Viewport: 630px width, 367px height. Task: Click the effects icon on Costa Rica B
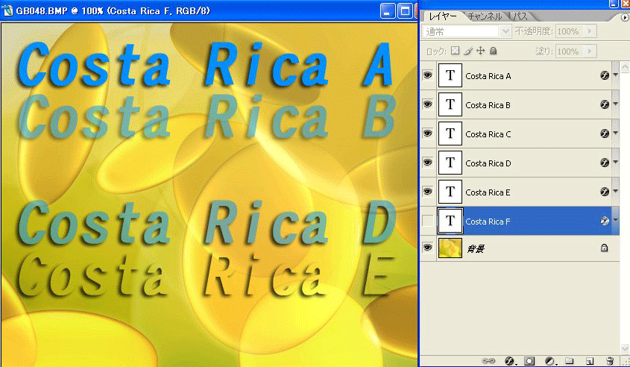click(605, 104)
